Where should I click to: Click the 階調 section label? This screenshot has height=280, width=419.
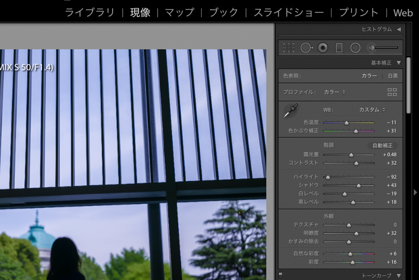328,145
